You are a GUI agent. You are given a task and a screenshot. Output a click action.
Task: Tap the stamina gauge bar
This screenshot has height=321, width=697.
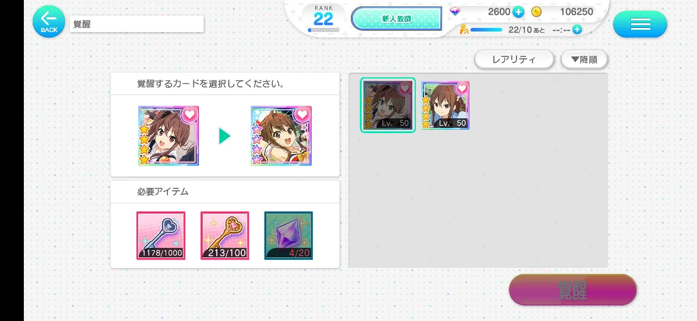click(486, 30)
